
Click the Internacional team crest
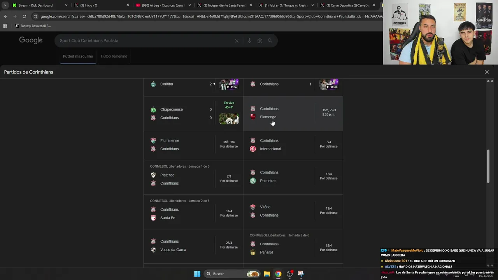253,149
